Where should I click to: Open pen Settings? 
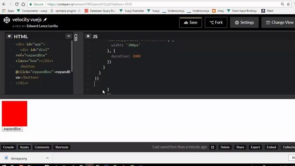coord(244,23)
